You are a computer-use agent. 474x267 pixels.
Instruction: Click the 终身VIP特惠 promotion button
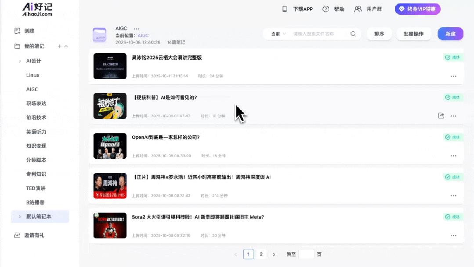coord(417,9)
